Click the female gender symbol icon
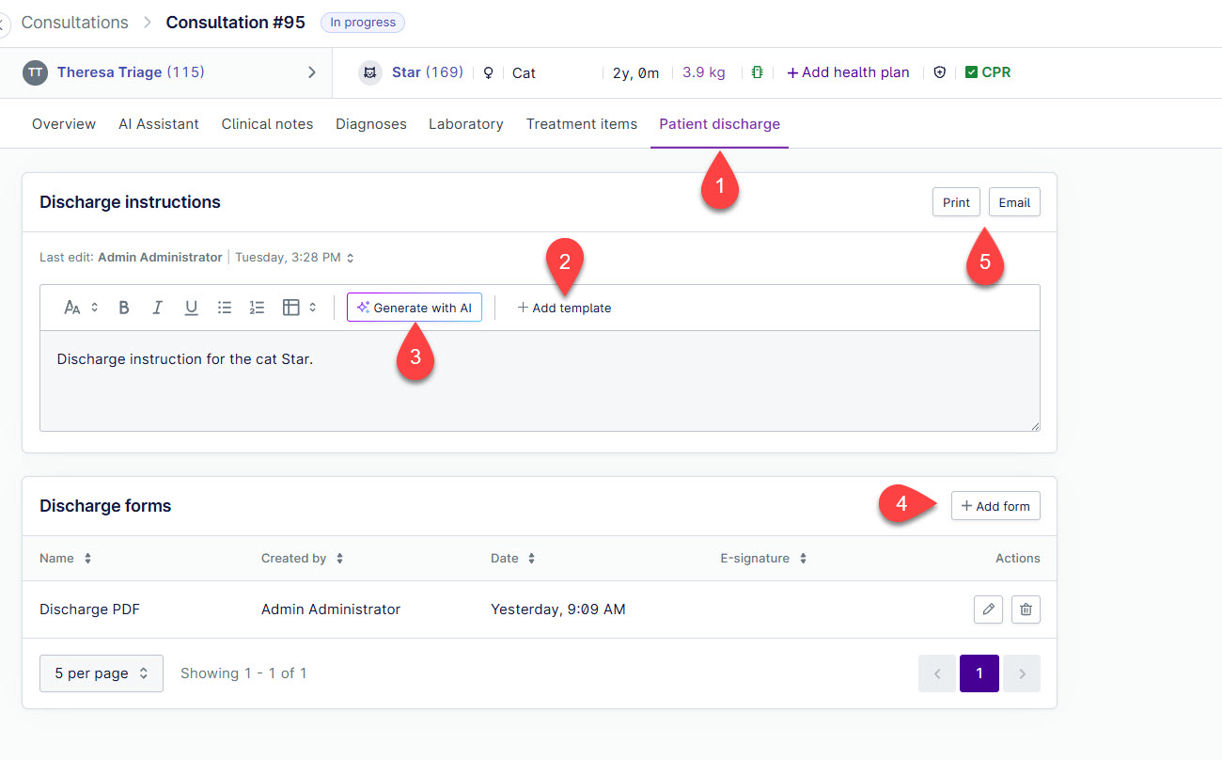The image size is (1222, 760). pyautogui.click(x=488, y=72)
